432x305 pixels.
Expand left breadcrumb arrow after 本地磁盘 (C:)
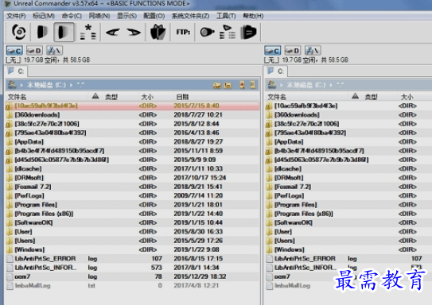(x=71, y=85)
